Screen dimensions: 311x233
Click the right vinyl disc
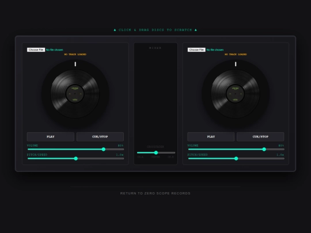pos(236,94)
